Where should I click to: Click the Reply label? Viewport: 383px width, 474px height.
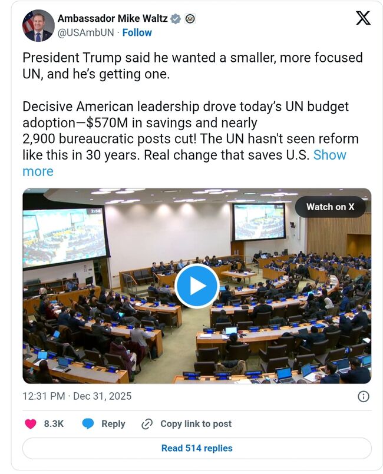point(113,424)
